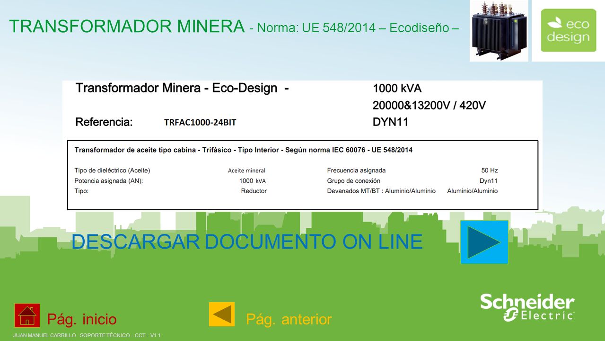
Task: Click the rightmost Aluminio/Aluminio value
Action: point(473,191)
